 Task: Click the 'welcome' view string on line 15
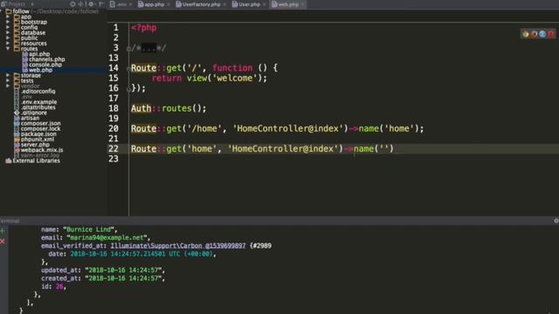(x=236, y=78)
